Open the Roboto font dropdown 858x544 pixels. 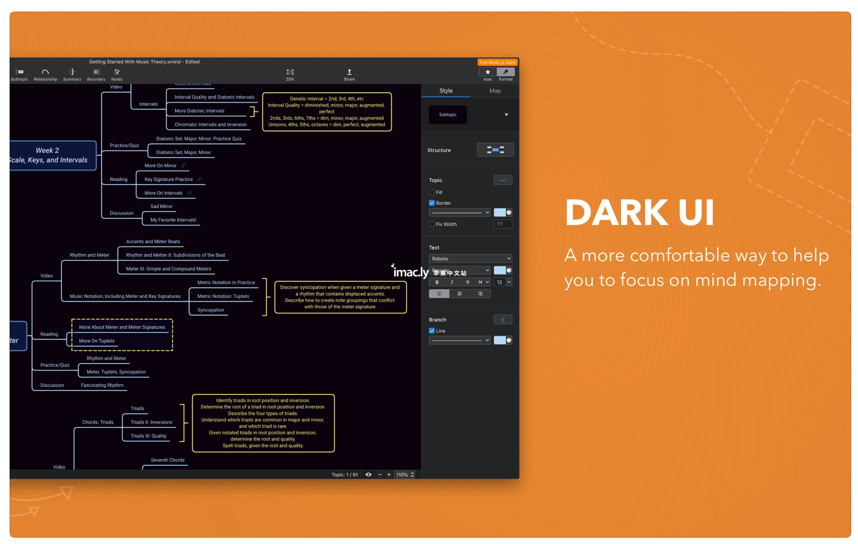click(471, 259)
